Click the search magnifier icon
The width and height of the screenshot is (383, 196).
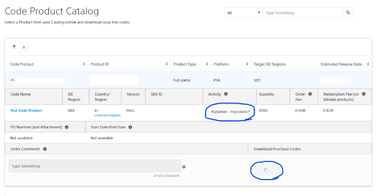click(x=348, y=13)
